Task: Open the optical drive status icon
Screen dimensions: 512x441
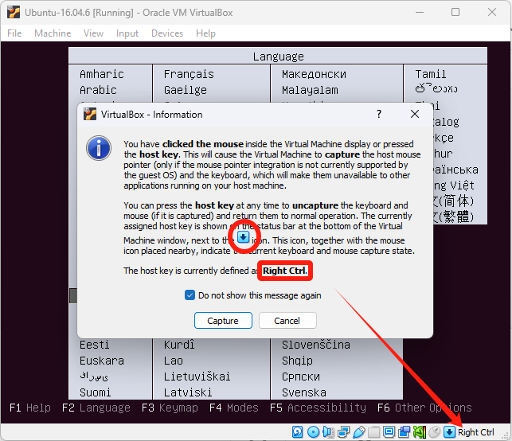Action: coord(314,432)
